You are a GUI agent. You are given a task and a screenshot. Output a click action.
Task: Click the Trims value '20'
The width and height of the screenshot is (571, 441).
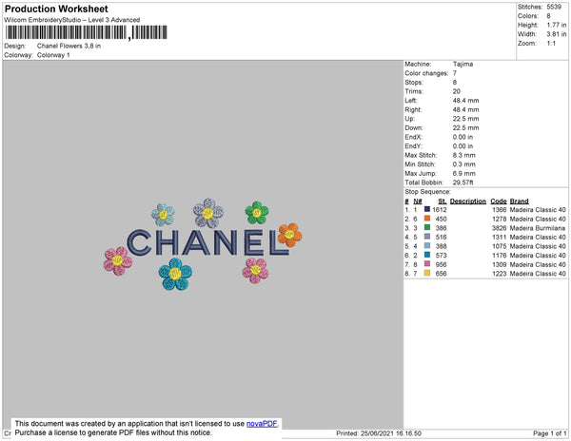tap(456, 91)
